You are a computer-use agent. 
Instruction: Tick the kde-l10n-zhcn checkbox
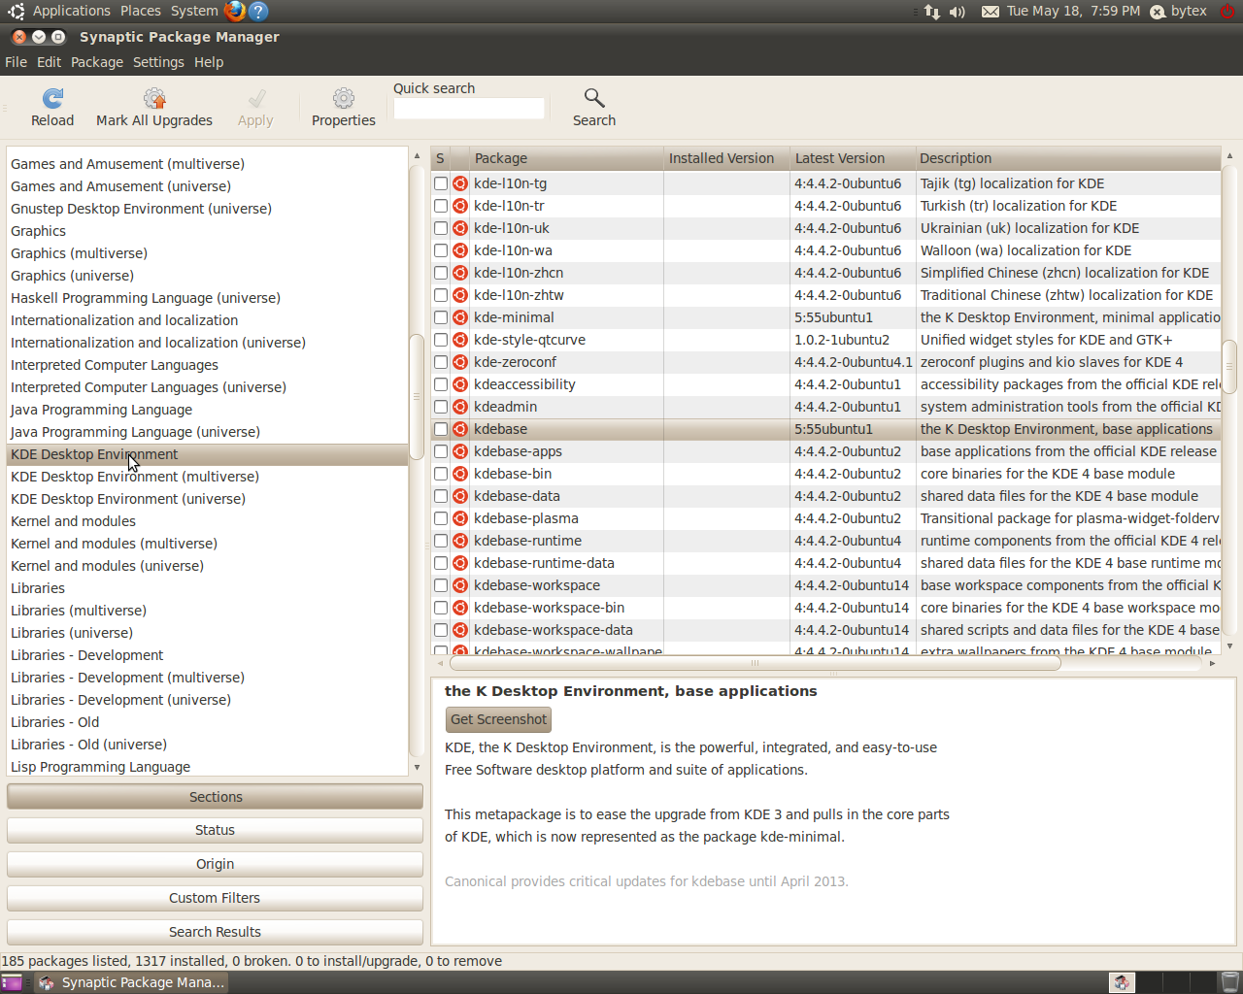point(441,273)
